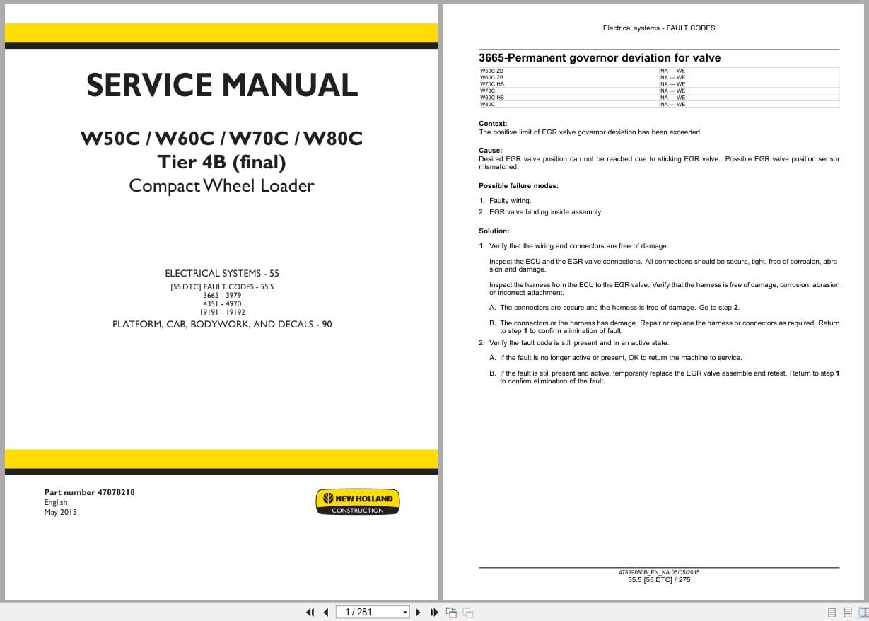Select the 3665 - 3979 fault code range
Viewport: 869px width, 621px height.
click(221, 295)
